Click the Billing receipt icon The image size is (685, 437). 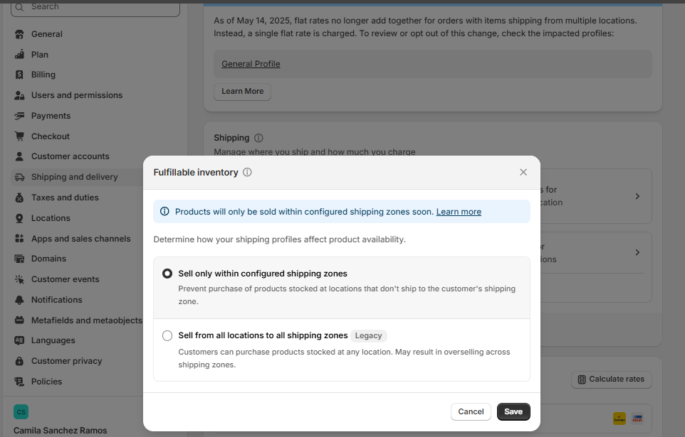(x=19, y=75)
